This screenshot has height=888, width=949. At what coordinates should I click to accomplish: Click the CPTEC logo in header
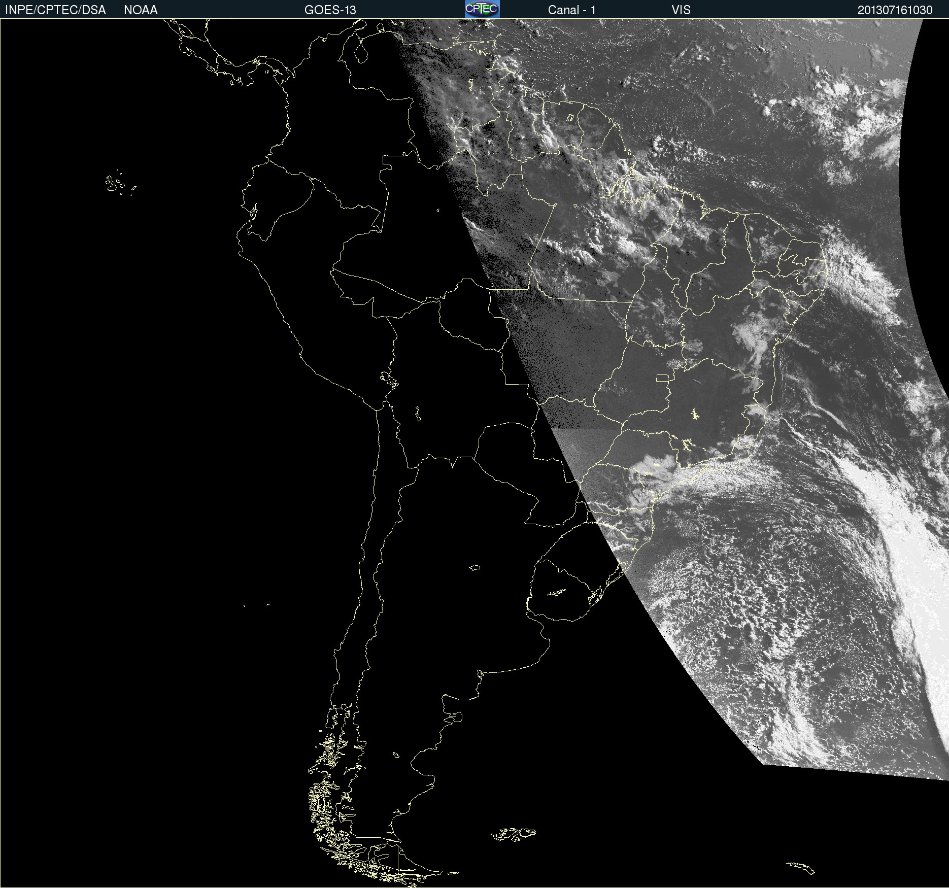tap(482, 9)
